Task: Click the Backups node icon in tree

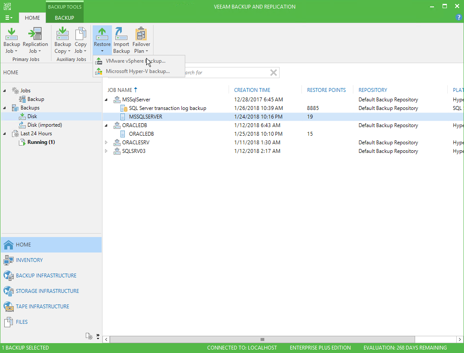Action: tap(15, 108)
